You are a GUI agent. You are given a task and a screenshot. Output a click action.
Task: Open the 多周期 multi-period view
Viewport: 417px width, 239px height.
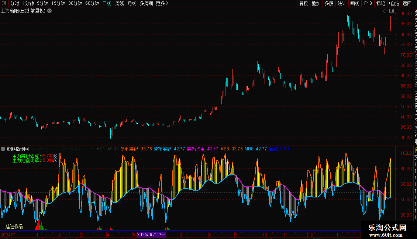pos(146,3)
